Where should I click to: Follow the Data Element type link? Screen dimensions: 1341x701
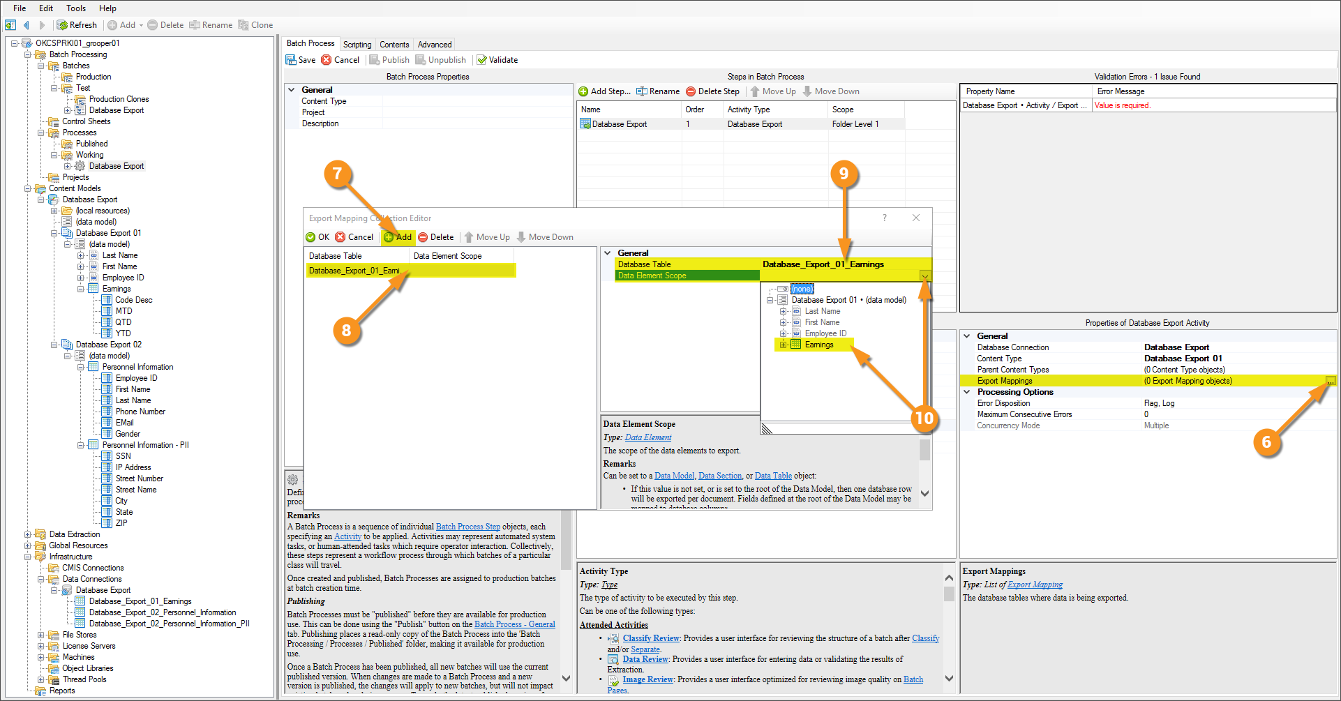click(x=647, y=437)
